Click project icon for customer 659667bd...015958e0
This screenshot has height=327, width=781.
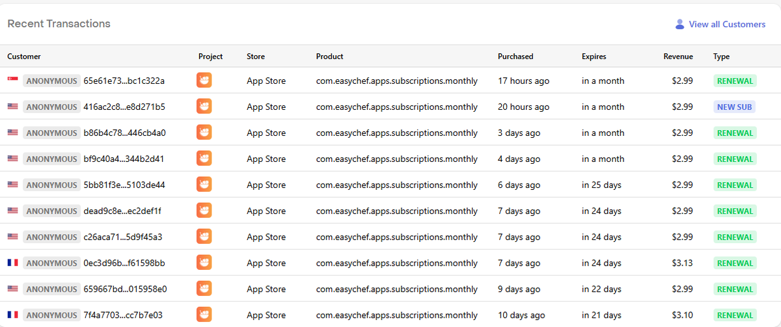pos(204,289)
